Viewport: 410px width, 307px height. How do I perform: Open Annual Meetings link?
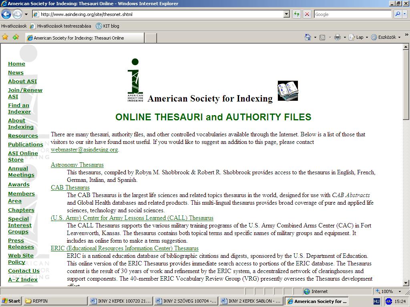(21, 172)
